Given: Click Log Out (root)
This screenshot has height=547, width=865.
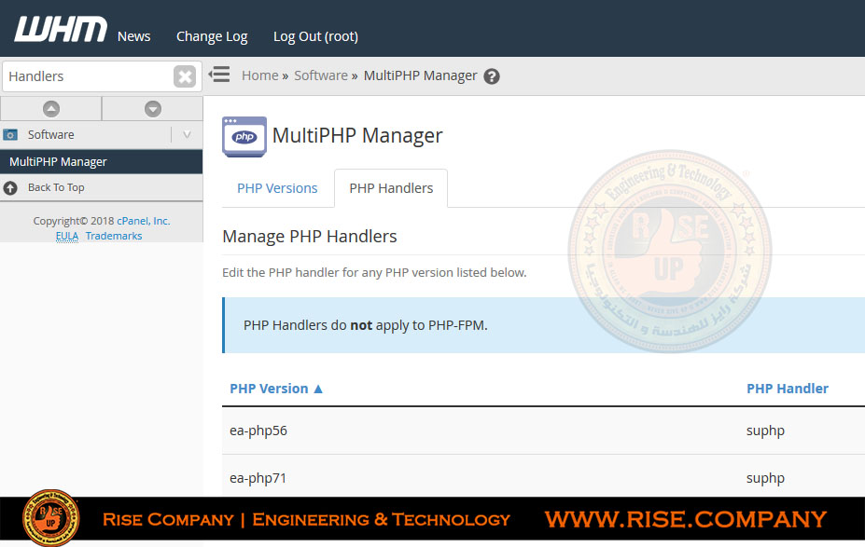Looking at the screenshot, I should [x=315, y=36].
